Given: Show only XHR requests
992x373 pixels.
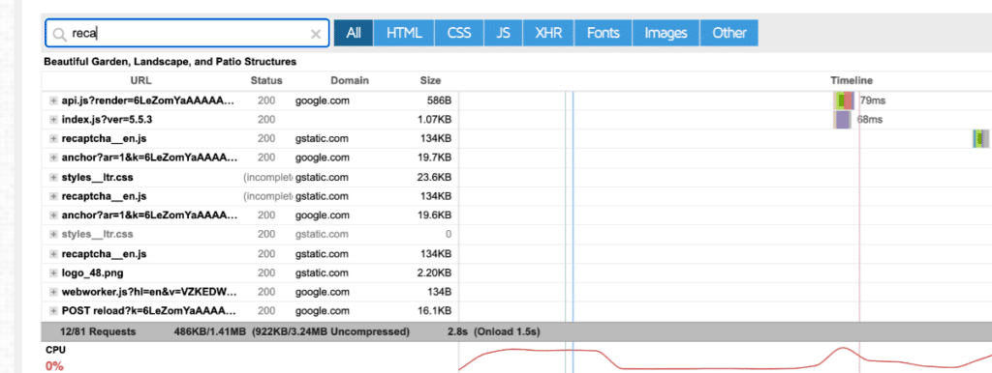Looking at the screenshot, I should coord(548,33).
